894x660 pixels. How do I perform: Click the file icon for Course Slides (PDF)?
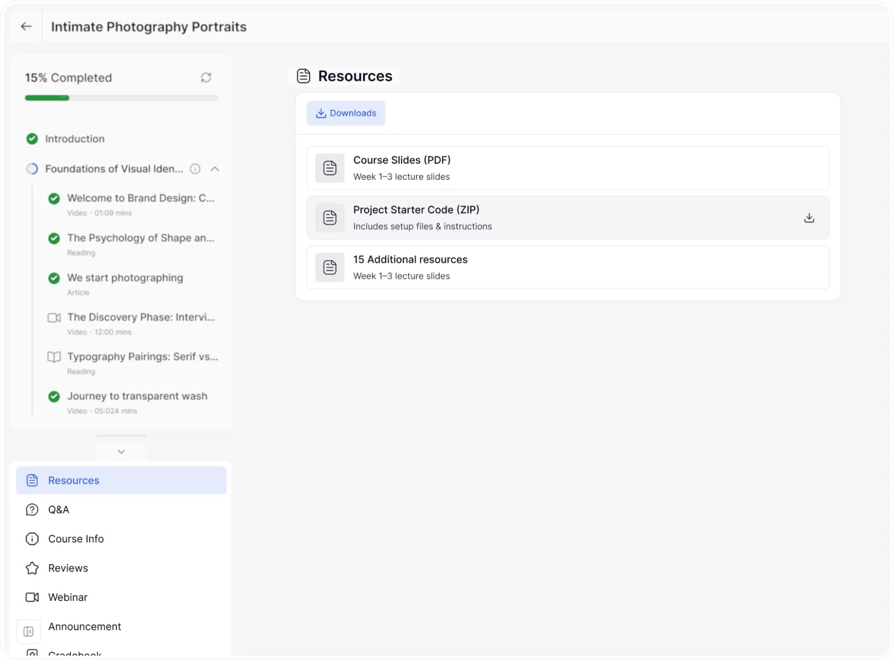click(x=330, y=168)
